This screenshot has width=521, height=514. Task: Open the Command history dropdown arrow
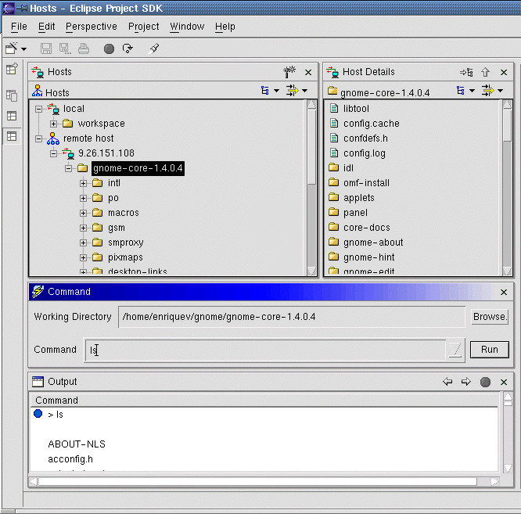tap(455, 350)
